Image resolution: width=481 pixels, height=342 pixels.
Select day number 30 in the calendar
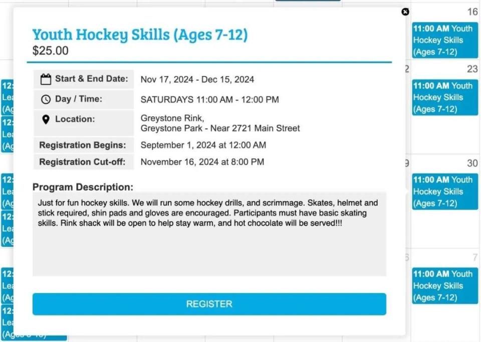pyautogui.click(x=472, y=163)
